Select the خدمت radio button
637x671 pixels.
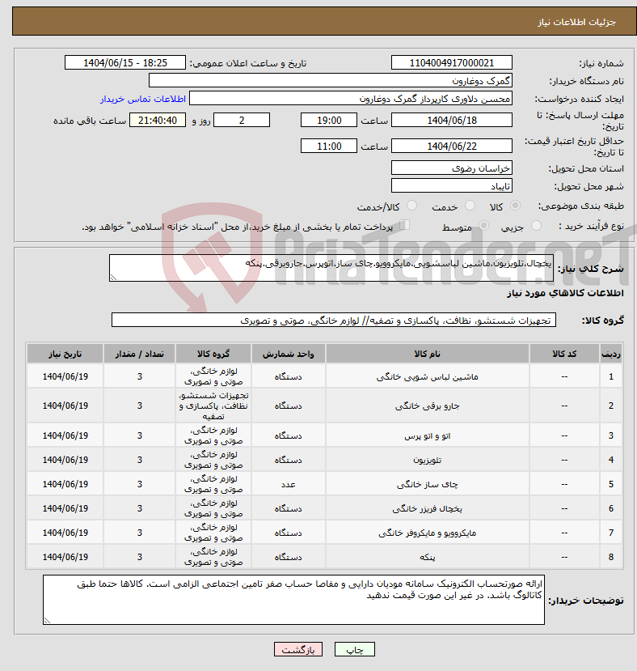pos(470,206)
